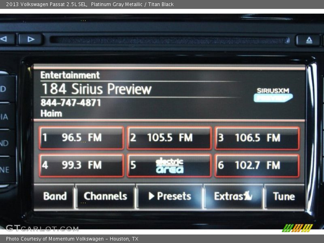Tap the Entertainment category label
This screenshot has height=243, width=324.
point(70,75)
